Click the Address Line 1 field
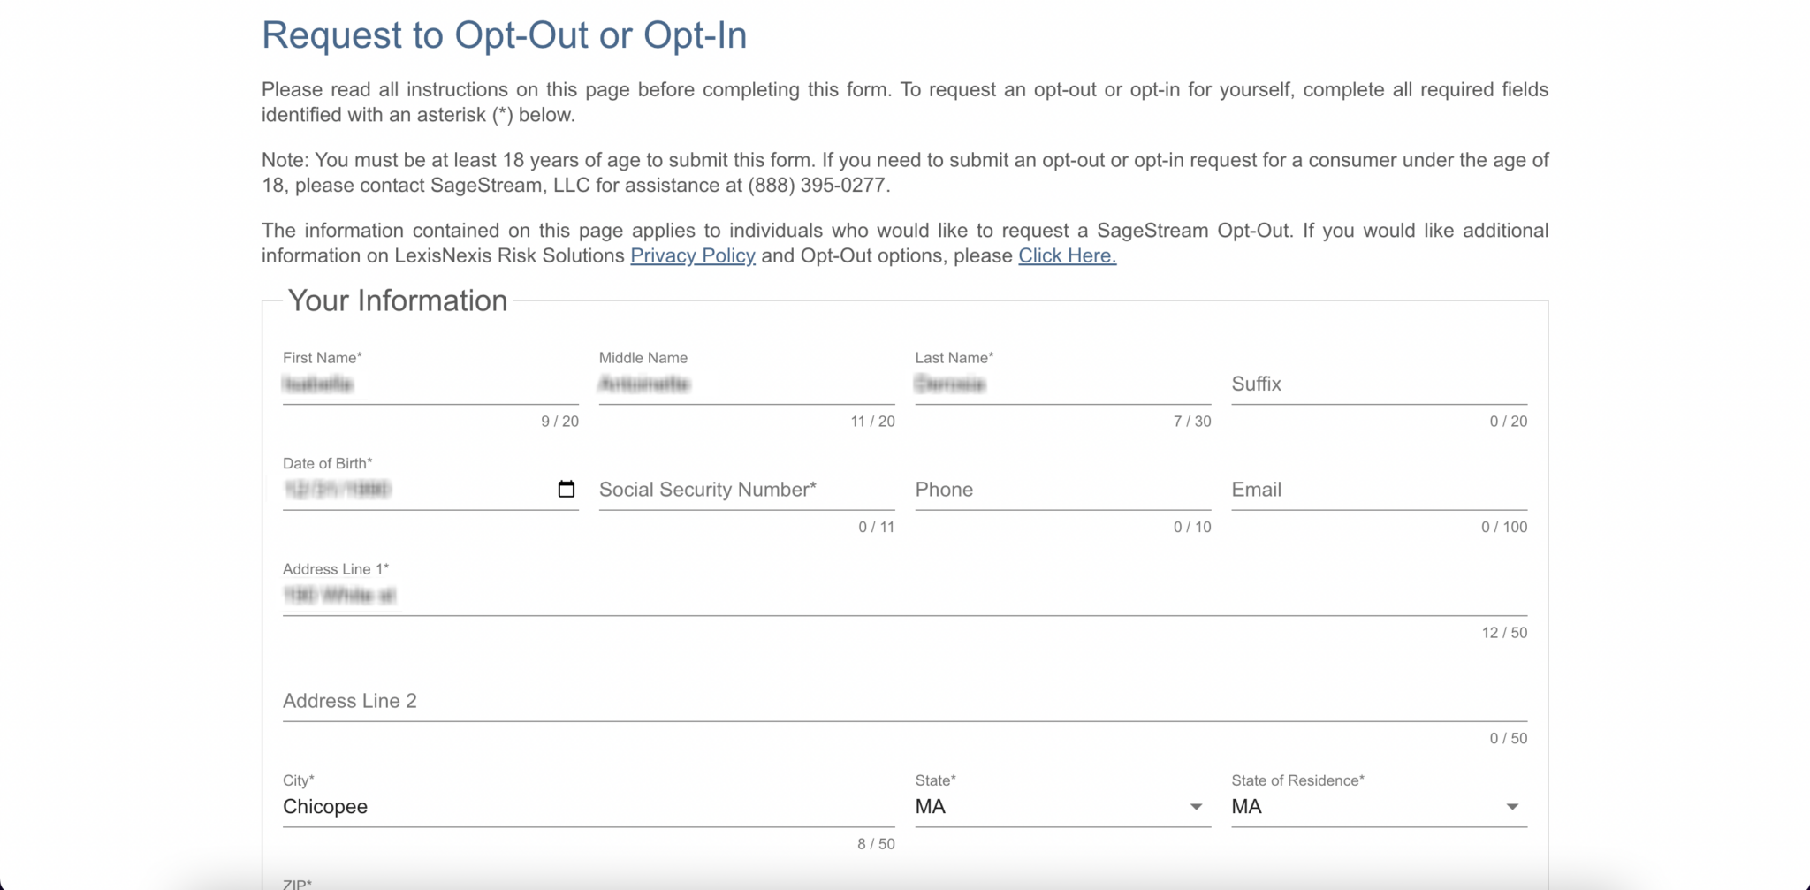This screenshot has width=1810, height=890. click(x=619, y=595)
